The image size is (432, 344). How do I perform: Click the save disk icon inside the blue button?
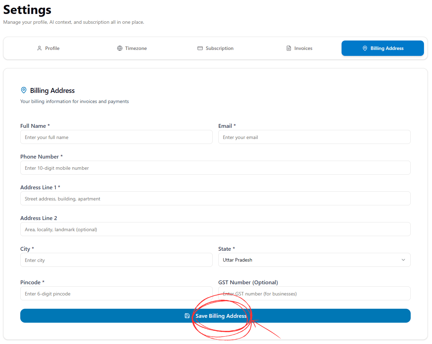coord(187,315)
